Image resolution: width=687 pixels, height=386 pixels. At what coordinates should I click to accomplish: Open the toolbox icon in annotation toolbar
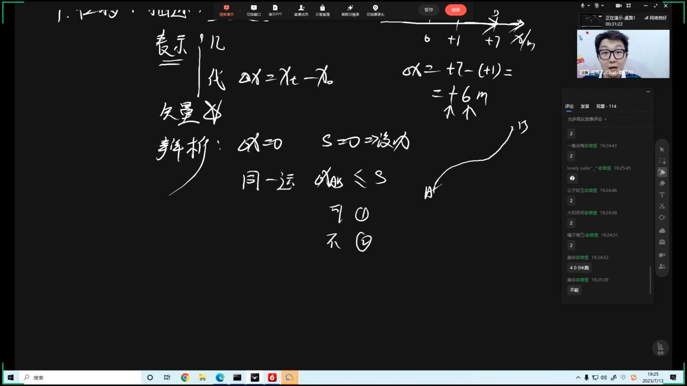point(662,242)
